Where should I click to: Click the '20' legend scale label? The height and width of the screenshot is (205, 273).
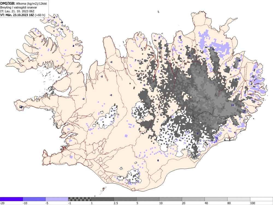pyautogui.click(x=184, y=203)
